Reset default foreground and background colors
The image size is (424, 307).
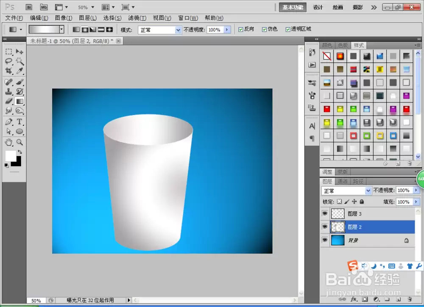pyautogui.click(x=6, y=166)
